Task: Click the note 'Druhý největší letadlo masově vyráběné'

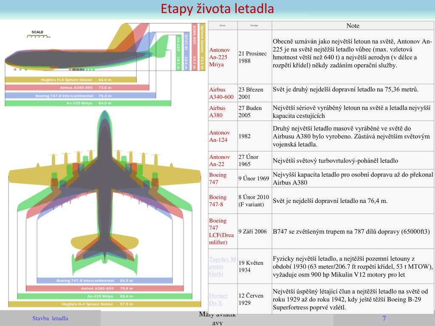Action: click(351, 136)
